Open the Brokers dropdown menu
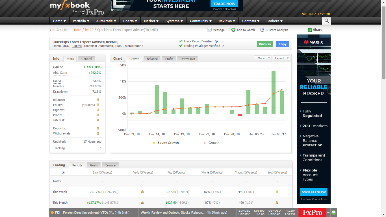The height and width of the screenshot is (217, 386). (x=274, y=21)
